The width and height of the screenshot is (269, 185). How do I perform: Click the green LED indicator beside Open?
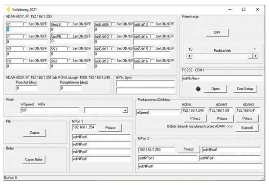pyautogui.click(x=198, y=89)
